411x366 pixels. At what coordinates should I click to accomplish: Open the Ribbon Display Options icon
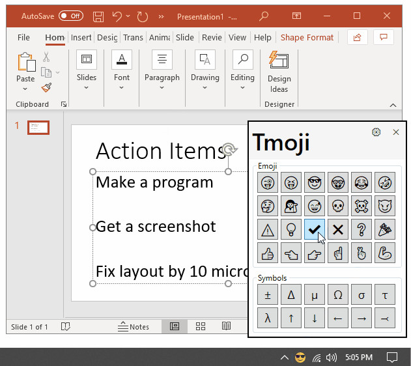tap(296, 16)
